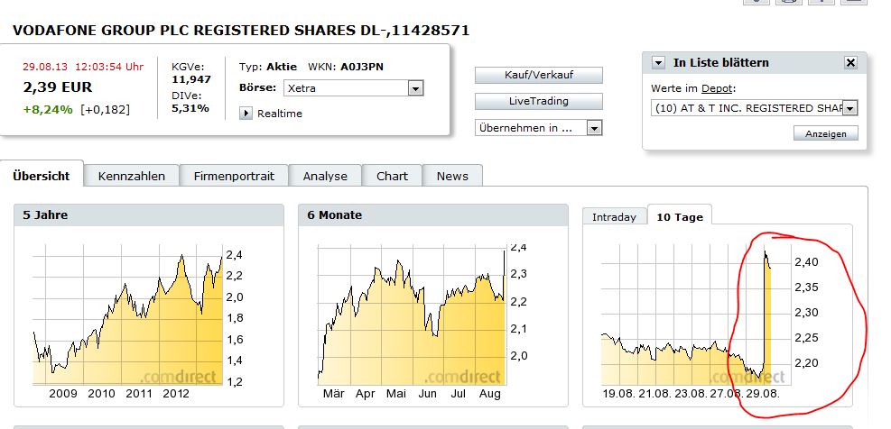
Task: Switch to the News tab
Action: click(x=453, y=176)
